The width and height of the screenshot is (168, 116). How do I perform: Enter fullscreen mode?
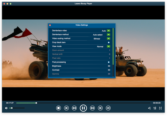pyautogui.click(x=161, y=108)
